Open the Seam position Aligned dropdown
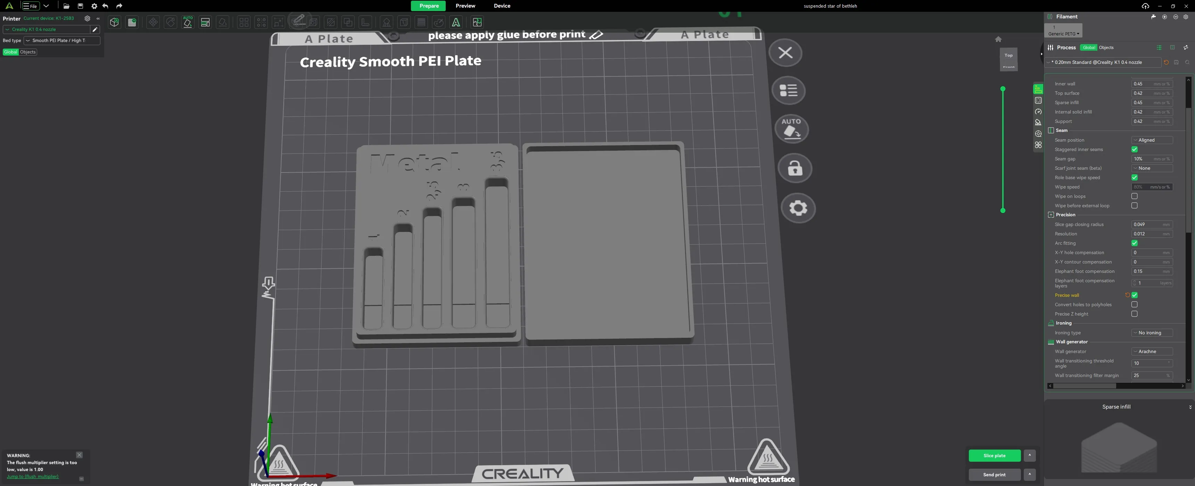Viewport: 1195px width, 486px height. 1152,140
